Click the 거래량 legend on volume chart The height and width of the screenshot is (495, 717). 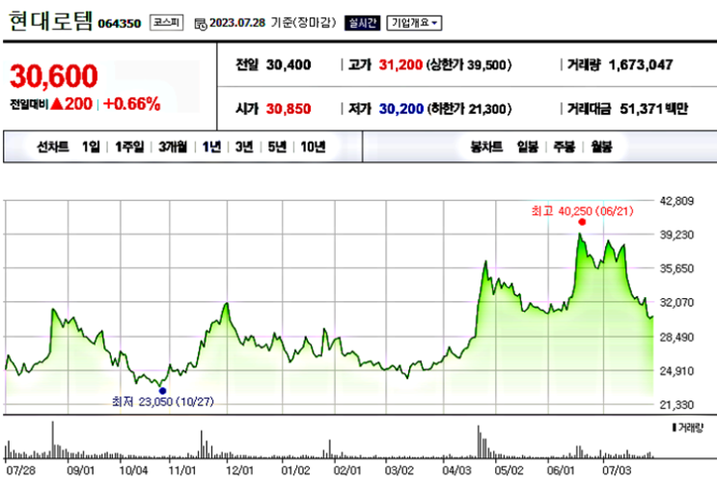(x=687, y=427)
